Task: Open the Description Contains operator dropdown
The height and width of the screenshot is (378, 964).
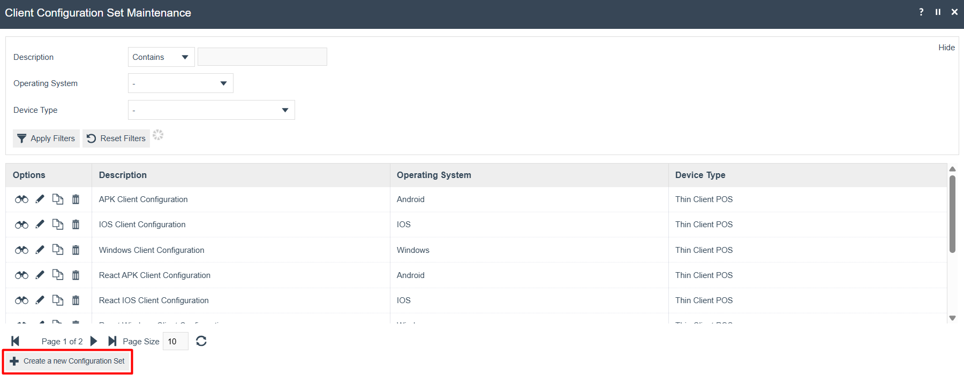Action: click(x=161, y=57)
